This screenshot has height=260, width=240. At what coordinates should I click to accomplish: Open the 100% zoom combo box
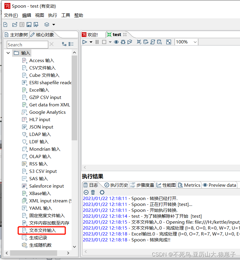pyautogui.click(x=186, y=42)
